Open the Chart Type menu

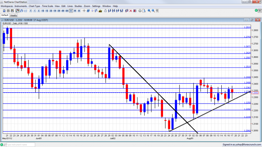(34, 6)
